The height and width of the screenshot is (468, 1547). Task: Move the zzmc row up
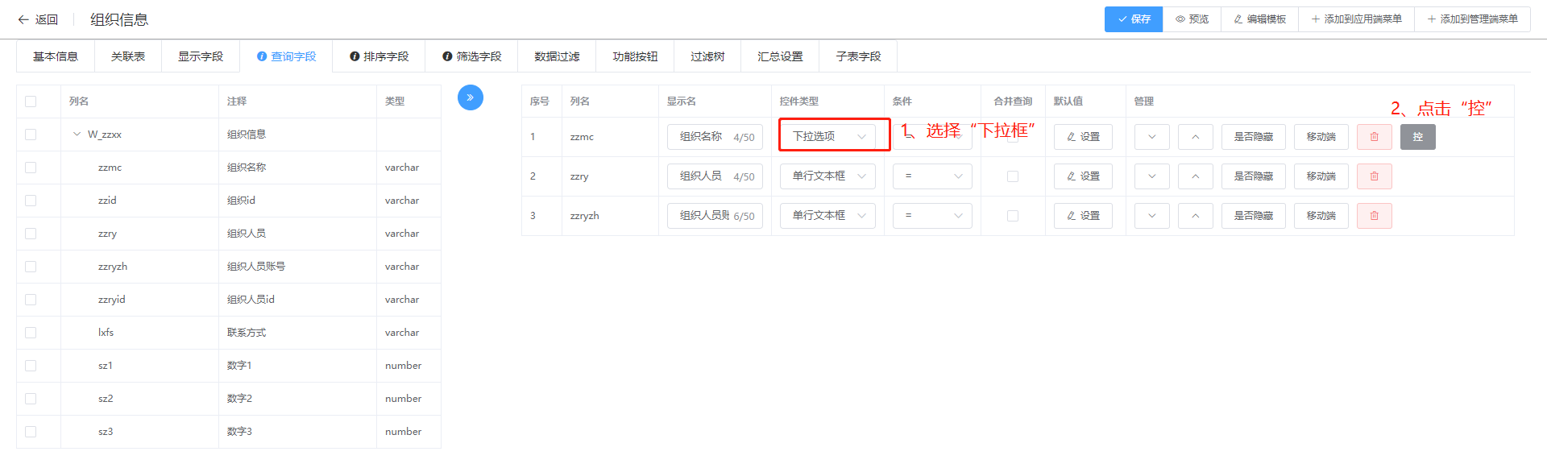pos(1196,137)
